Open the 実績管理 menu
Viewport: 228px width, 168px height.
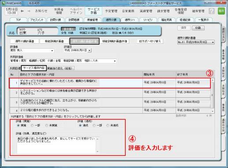click(x=146, y=11)
